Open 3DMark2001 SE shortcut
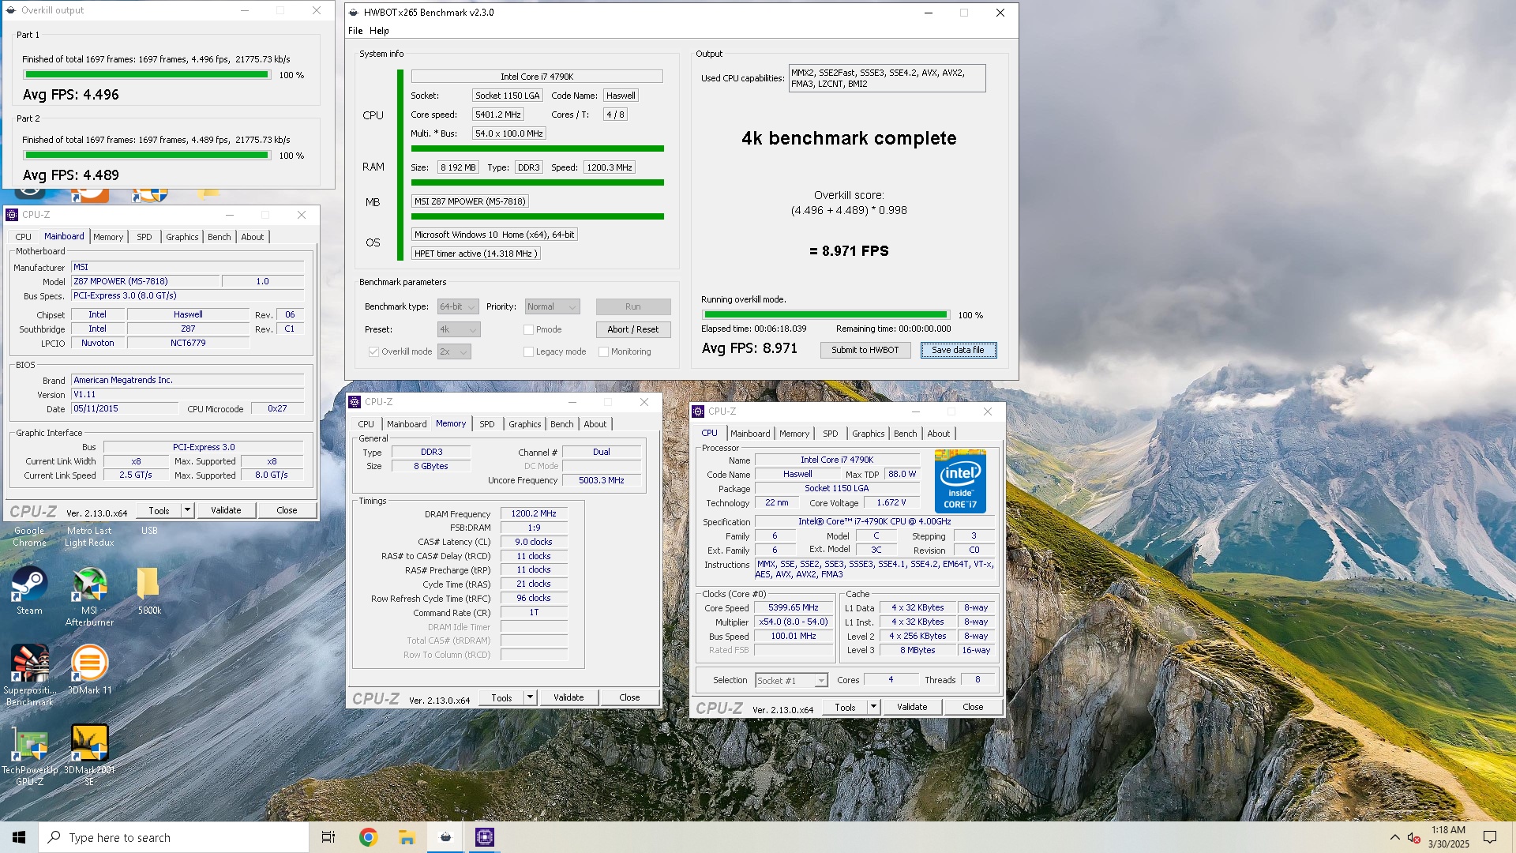The image size is (1516, 853). [x=89, y=755]
